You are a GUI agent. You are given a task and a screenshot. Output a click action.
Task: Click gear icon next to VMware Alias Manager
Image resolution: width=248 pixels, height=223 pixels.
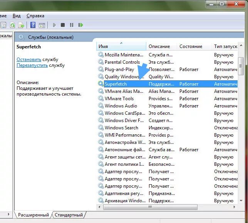[101, 91]
